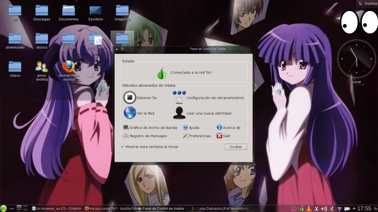Maximize Vidalia window with up-triangle button
The width and height of the screenshot is (378, 212).
click(x=235, y=49)
